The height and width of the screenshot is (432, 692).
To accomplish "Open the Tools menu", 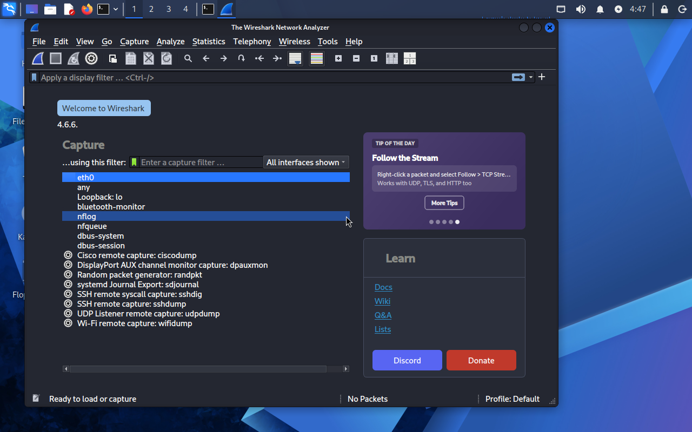I will (328, 42).
